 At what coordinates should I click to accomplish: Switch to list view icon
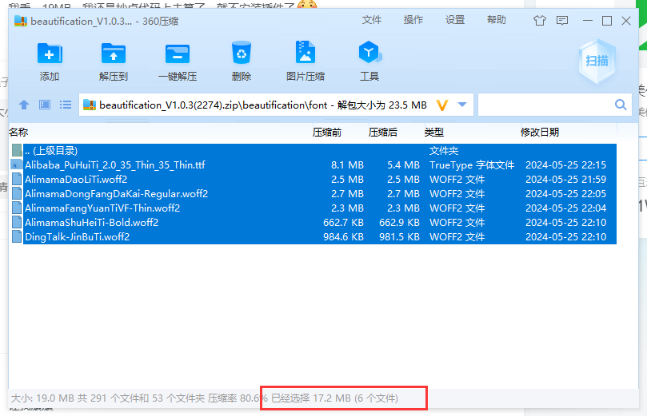click(x=66, y=105)
